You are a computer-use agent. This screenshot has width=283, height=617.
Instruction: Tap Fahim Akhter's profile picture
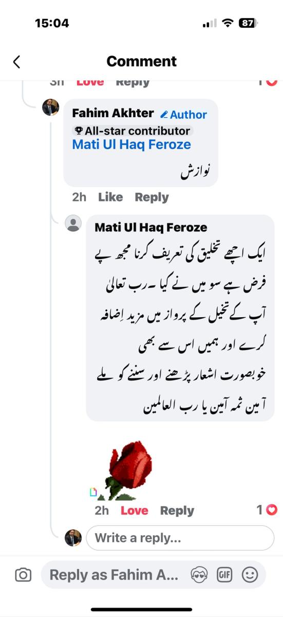[50, 107]
